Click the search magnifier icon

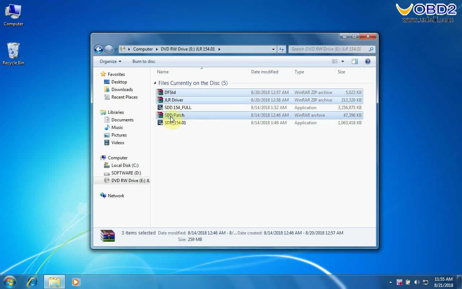371,49
